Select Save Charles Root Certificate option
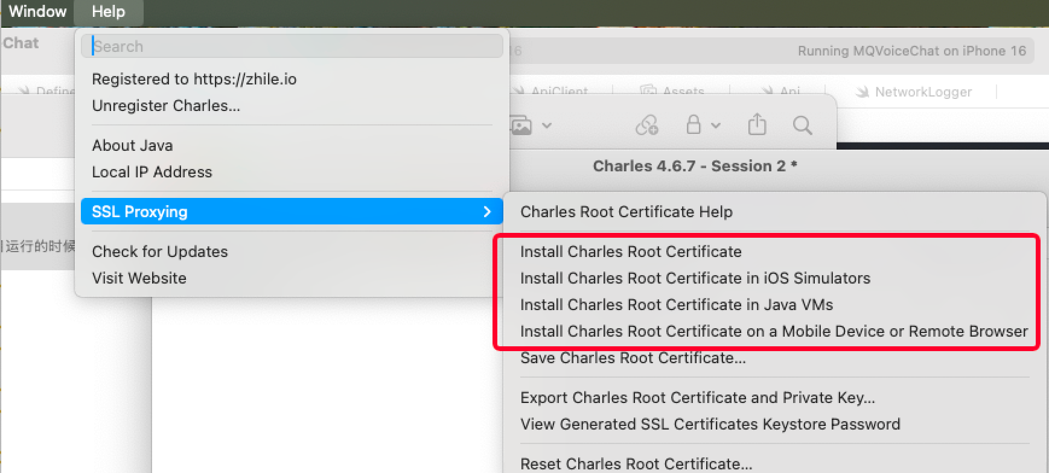Viewport: 1049px width, 473px height. pyautogui.click(x=633, y=358)
